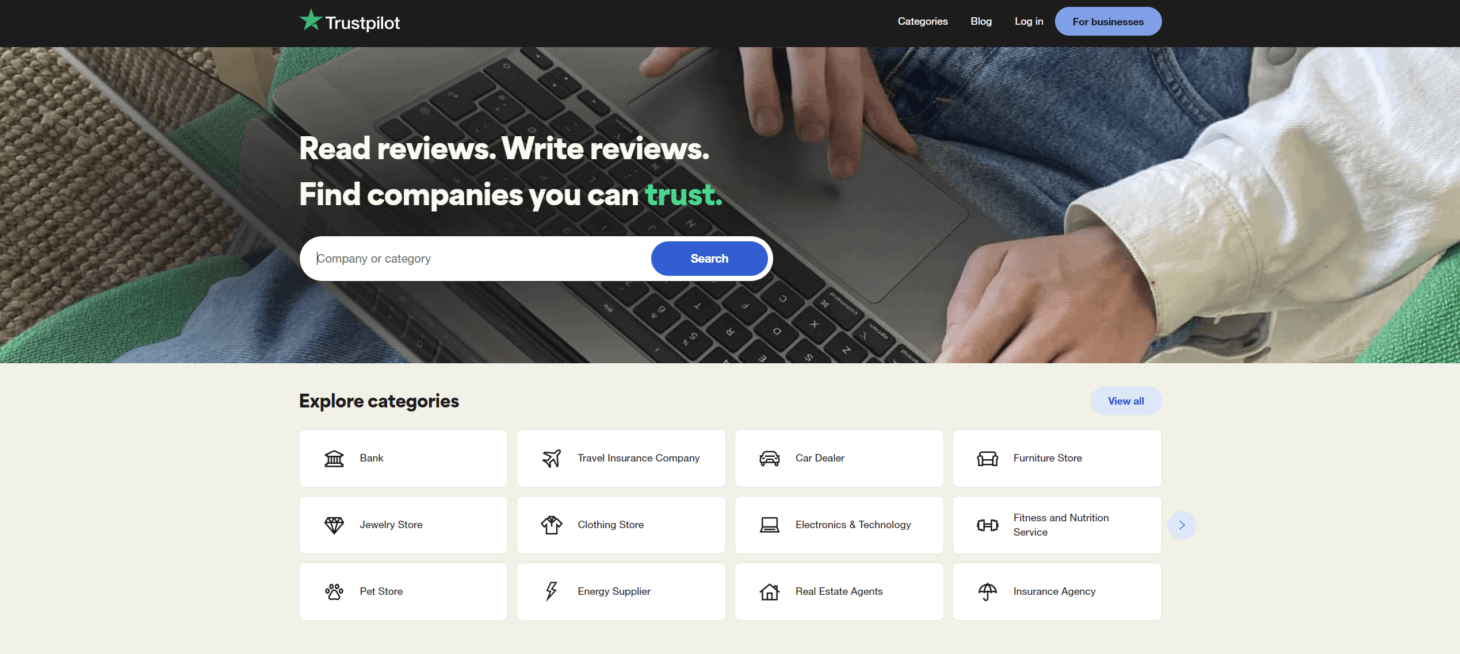1460x654 pixels.
Task: Click the Pet Store paw icon
Action: (333, 592)
